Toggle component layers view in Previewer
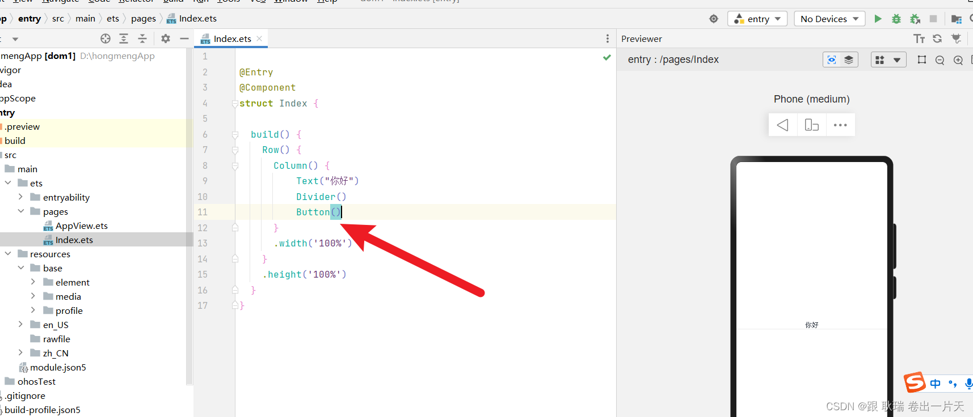Image resolution: width=973 pixels, height=417 pixels. pyautogui.click(x=849, y=59)
